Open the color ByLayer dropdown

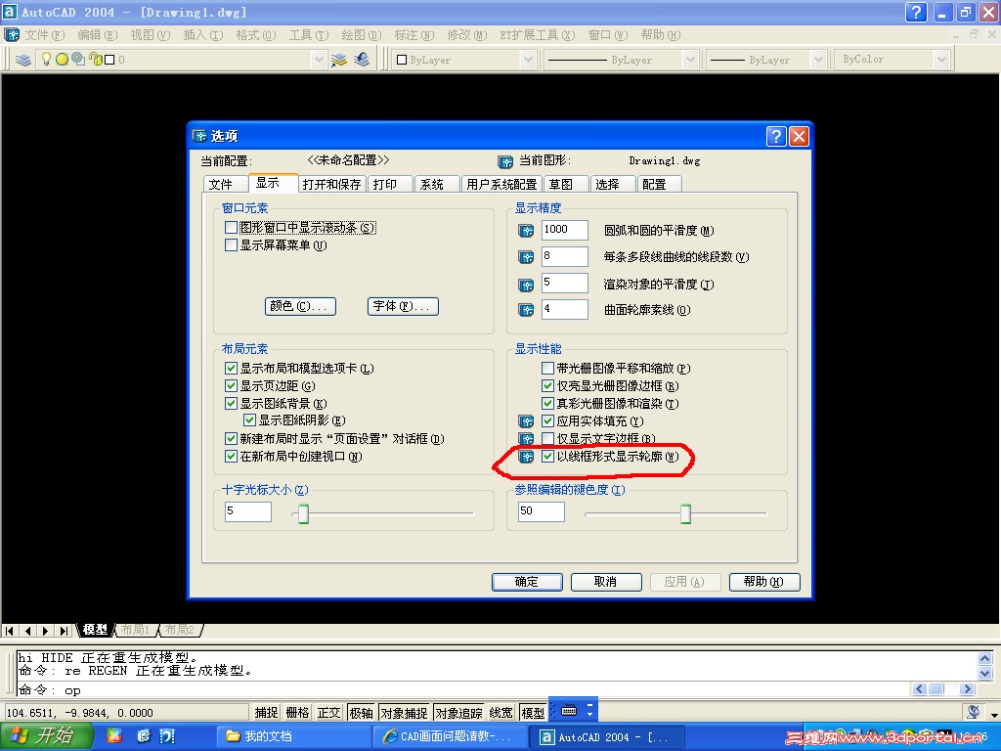[528, 60]
